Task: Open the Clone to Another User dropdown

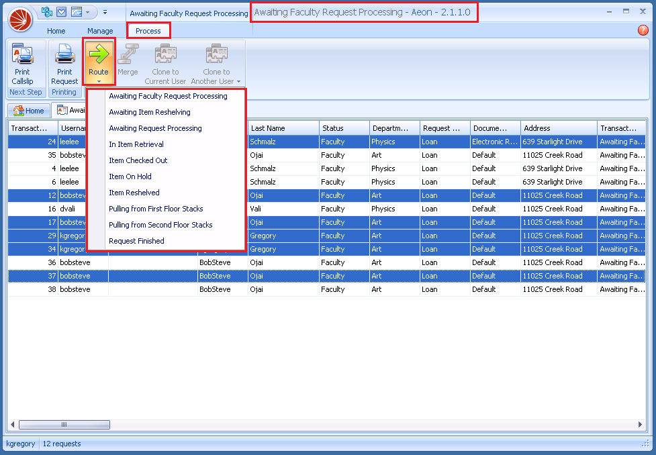Action: coord(239,81)
